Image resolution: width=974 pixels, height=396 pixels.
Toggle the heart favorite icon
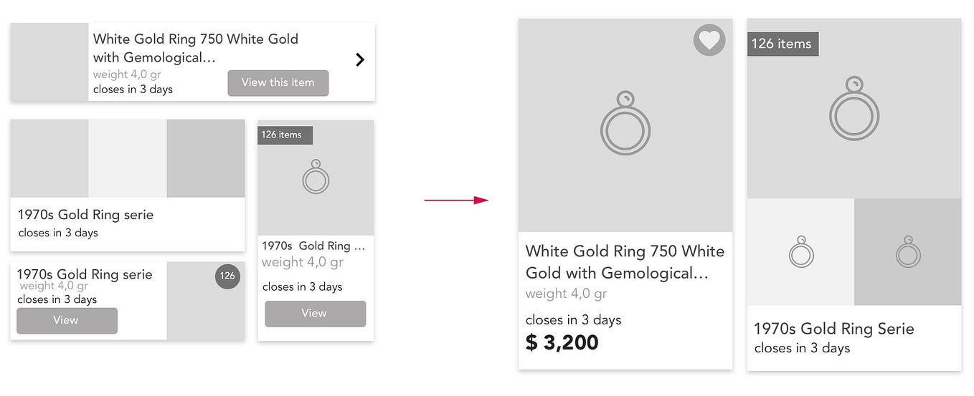[x=709, y=40]
